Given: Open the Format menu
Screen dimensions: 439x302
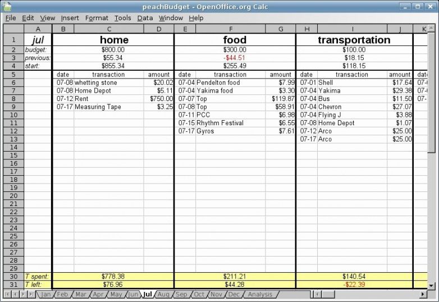Looking at the screenshot, I should 97,18.
